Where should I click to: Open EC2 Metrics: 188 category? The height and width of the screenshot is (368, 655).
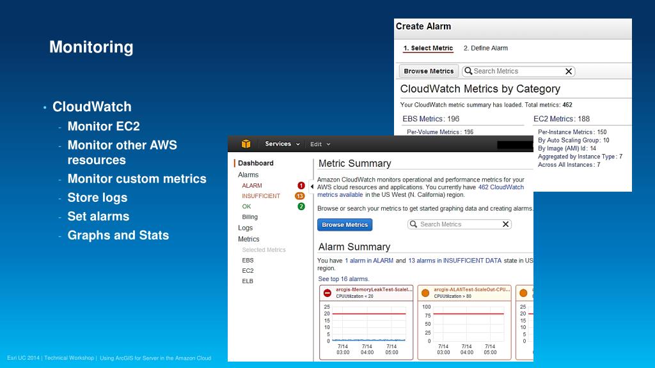[x=562, y=119]
